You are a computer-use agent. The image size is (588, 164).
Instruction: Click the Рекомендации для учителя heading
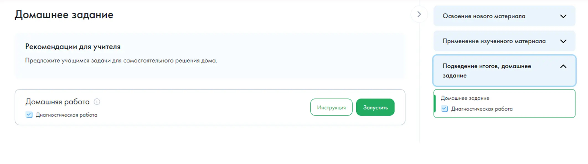[73, 47]
